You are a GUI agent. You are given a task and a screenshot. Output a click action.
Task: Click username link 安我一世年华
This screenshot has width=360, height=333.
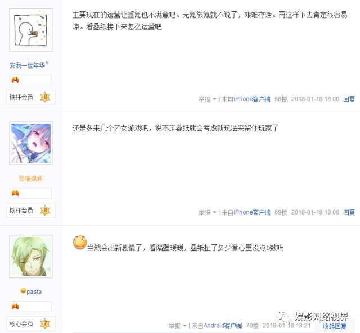(27, 65)
